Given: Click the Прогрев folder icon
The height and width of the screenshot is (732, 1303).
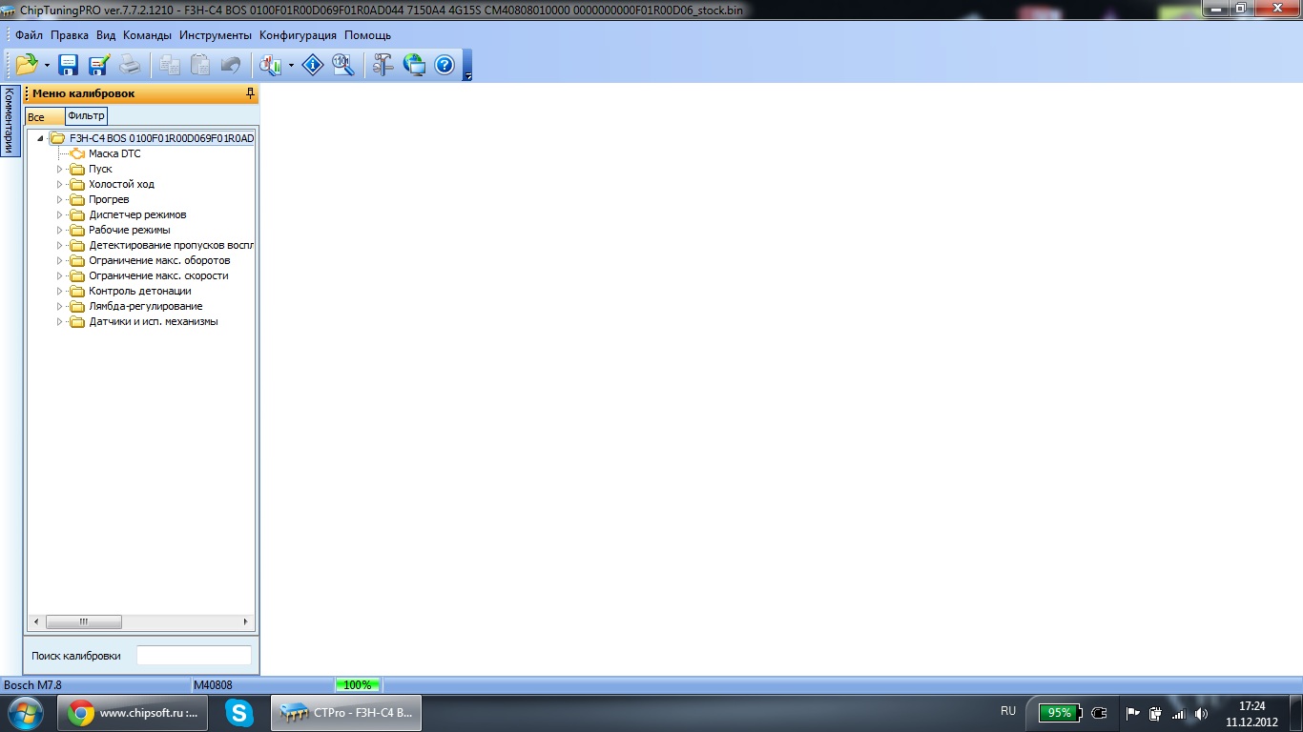Looking at the screenshot, I should (x=77, y=199).
